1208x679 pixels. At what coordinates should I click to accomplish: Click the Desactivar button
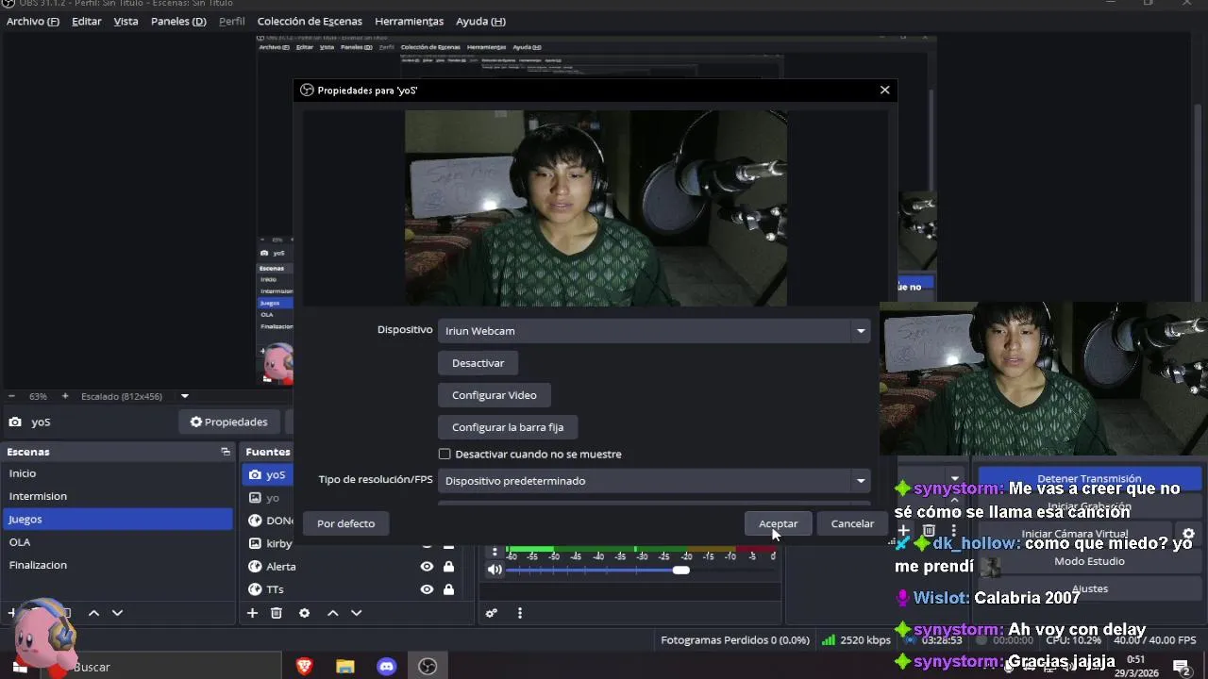point(478,363)
